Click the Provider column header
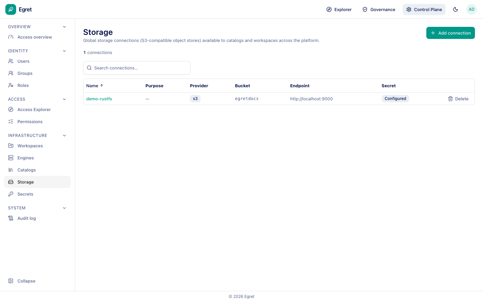Viewport: 483px width, 302px height. pos(199,86)
